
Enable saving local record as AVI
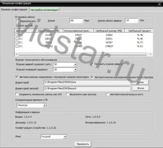click(x=17, y=94)
